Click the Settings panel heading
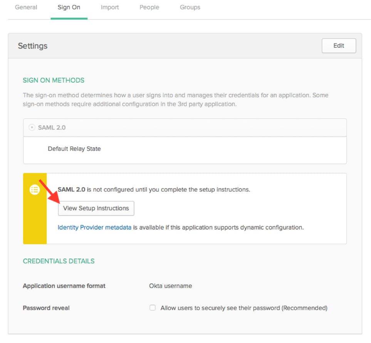Image resolution: width=371 pixels, height=343 pixels. coord(33,46)
